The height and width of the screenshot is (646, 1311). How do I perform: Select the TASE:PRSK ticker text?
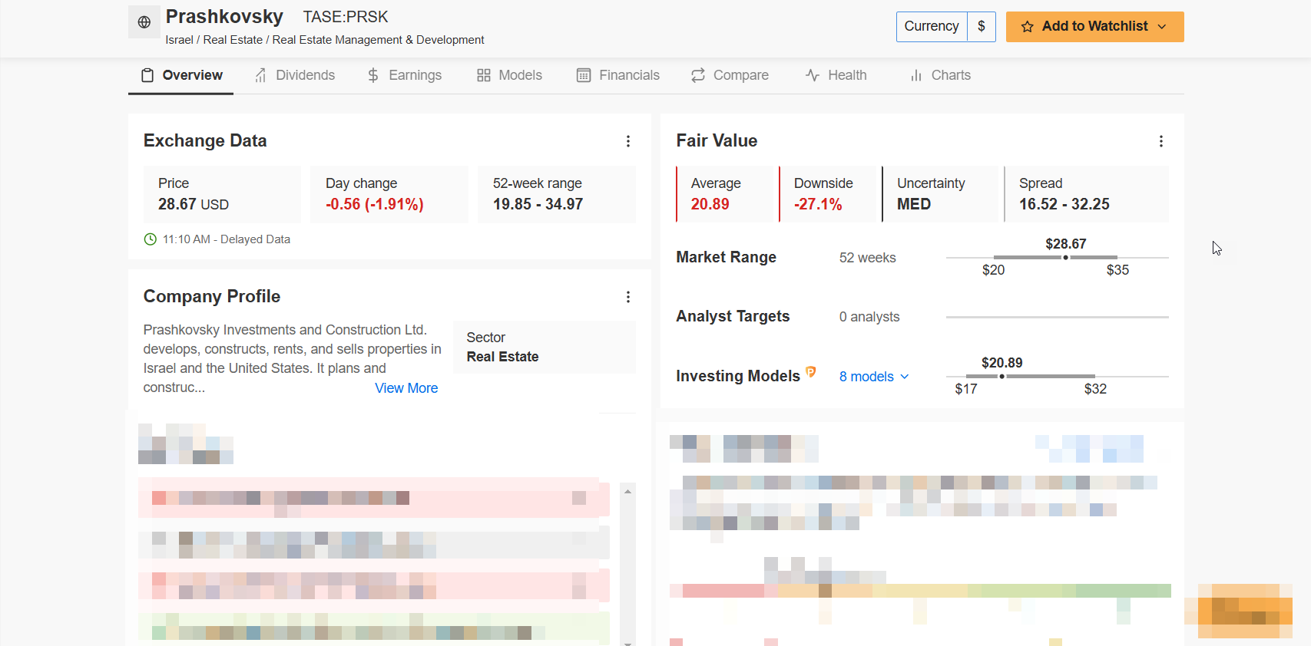tap(346, 17)
